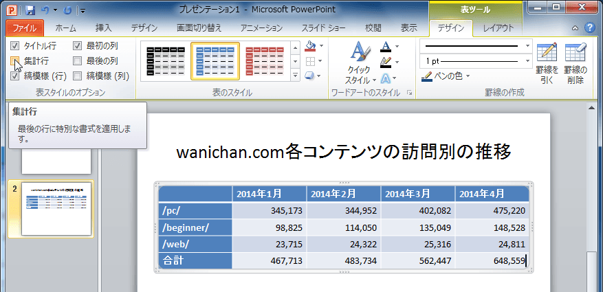The height and width of the screenshot is (292, 603).
Task: Click the 合計 row label cell
Action: coord(195,261)
